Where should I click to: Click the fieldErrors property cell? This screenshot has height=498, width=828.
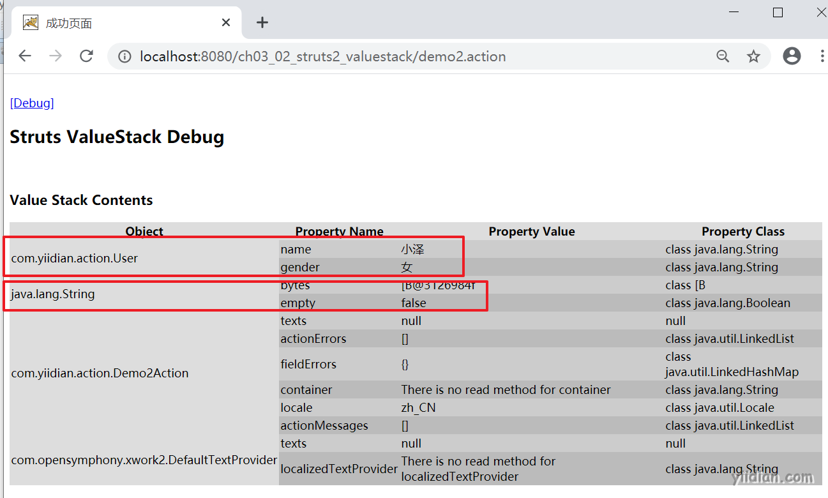tap(339, 364)
